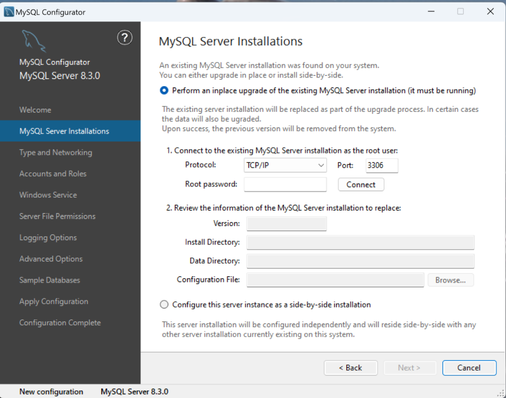Open the Protocol dropdown showing TCP/IP
This screenshot has height=398, width=506.
pyautogui.click(x=285, y=165)
